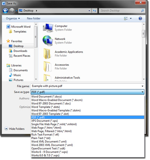Expand the Desktop breadcrumb chevron
The image size is (150, 160).
click(x=36, y=11)
